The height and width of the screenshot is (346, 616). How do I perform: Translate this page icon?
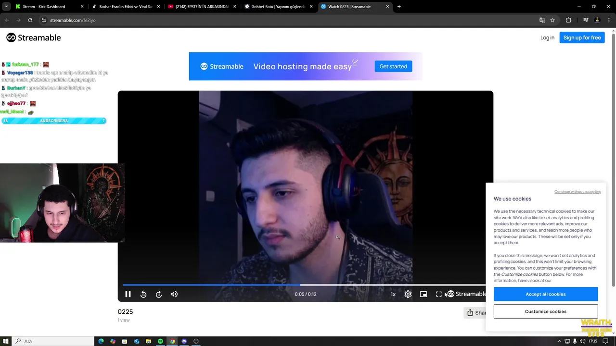click(x=542, y=20)
